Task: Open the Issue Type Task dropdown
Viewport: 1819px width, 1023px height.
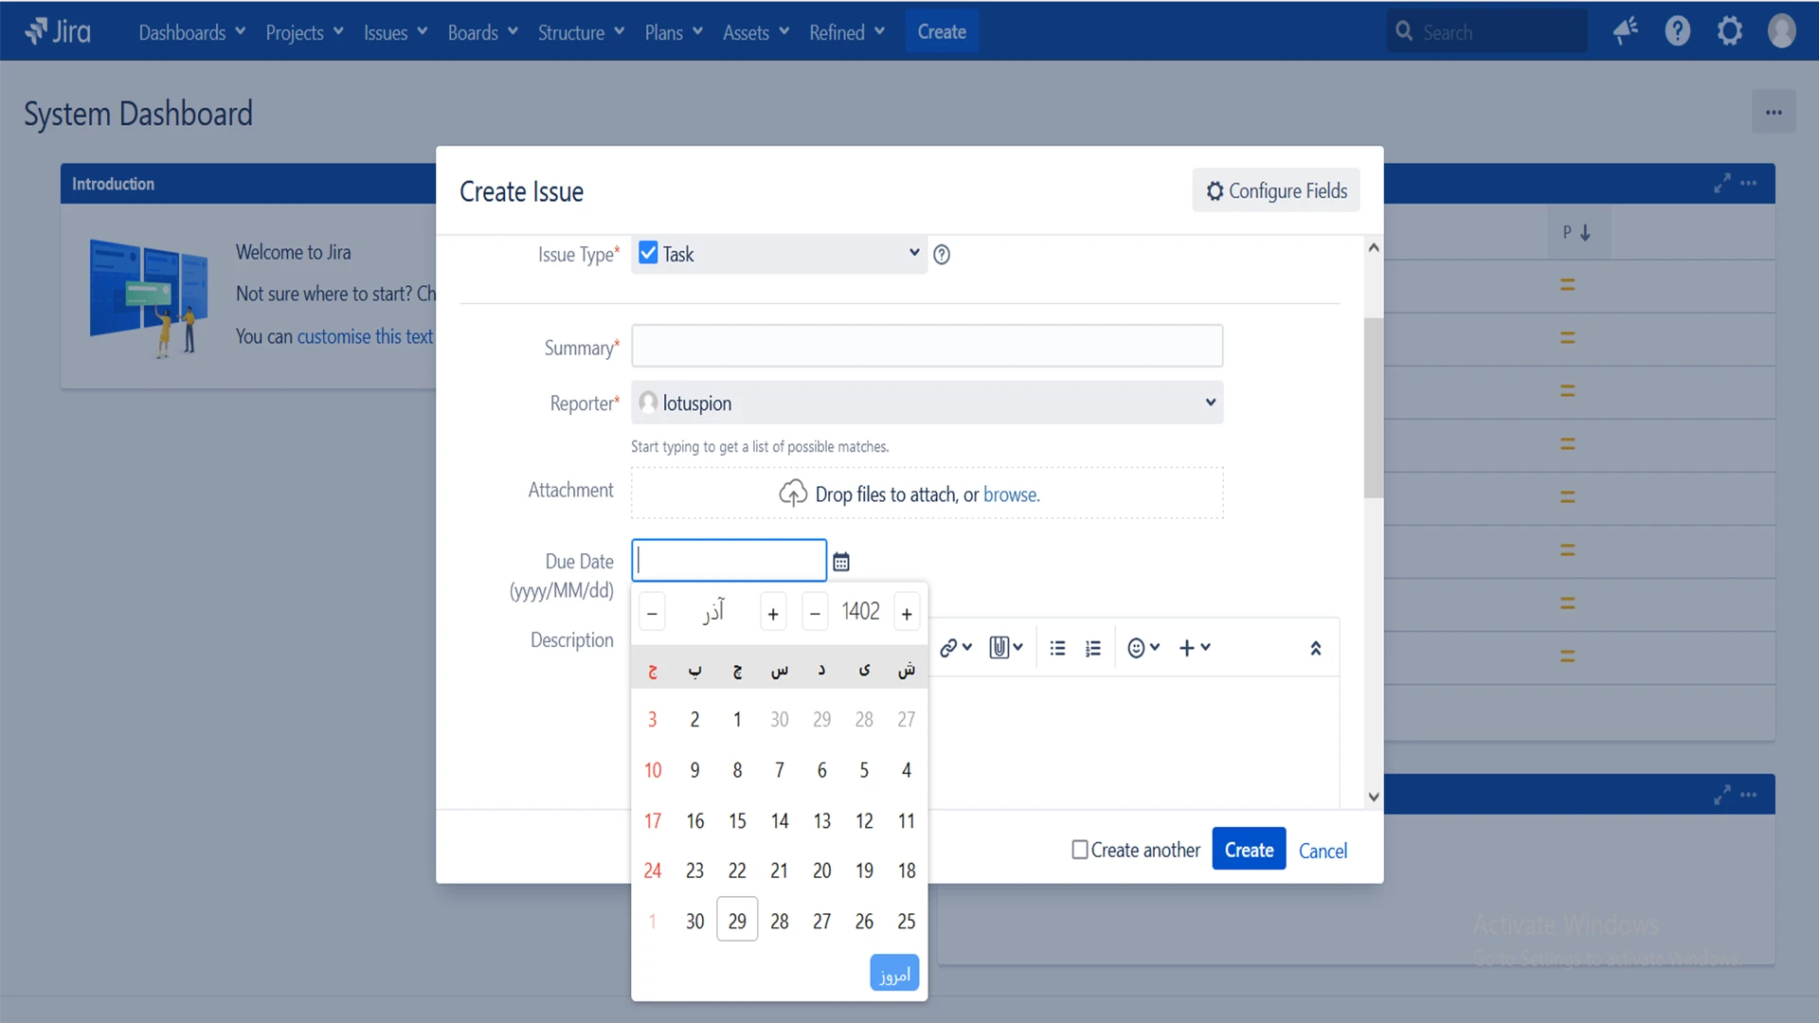Action: [779, 254]
